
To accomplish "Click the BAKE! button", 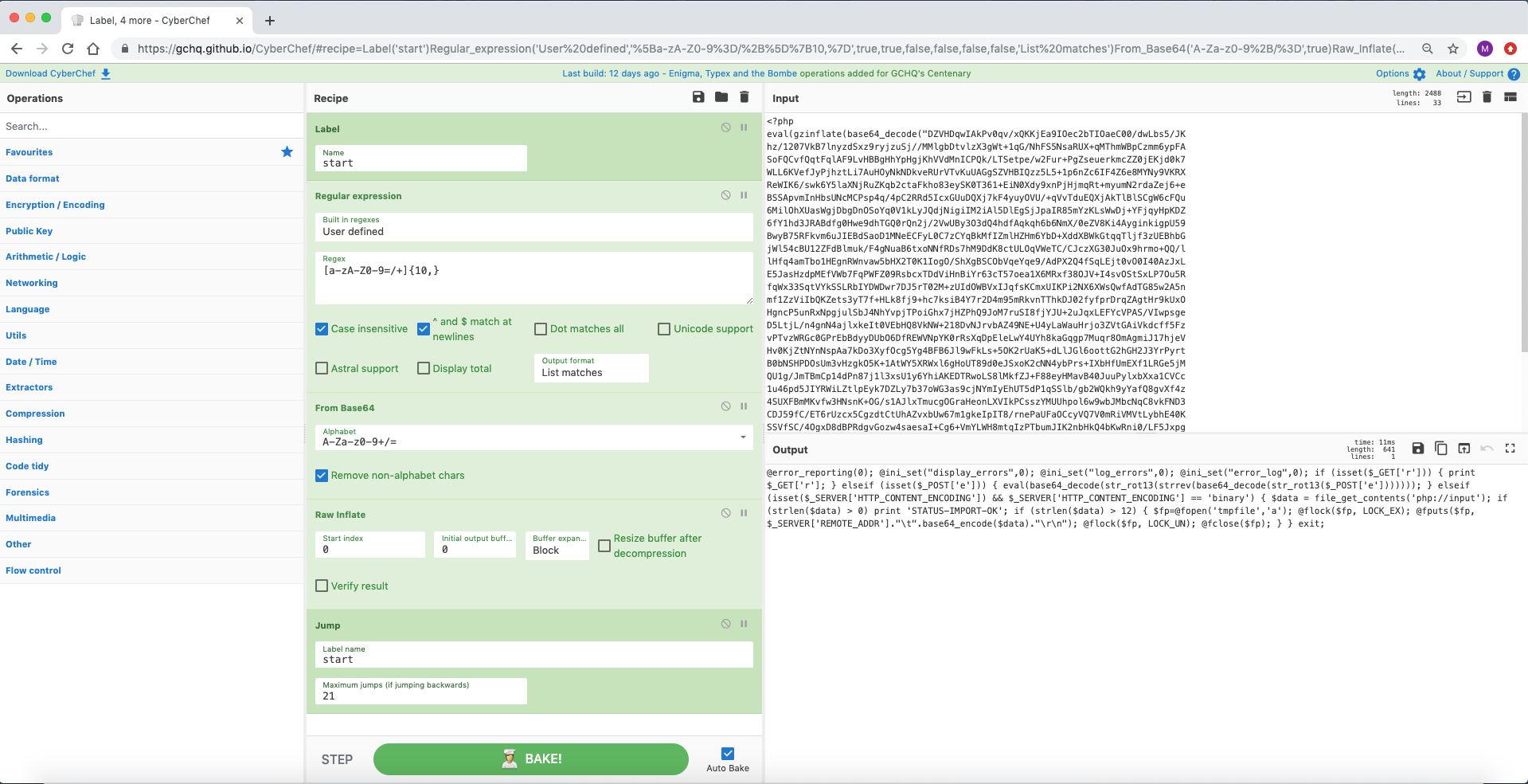I will 531,759.
